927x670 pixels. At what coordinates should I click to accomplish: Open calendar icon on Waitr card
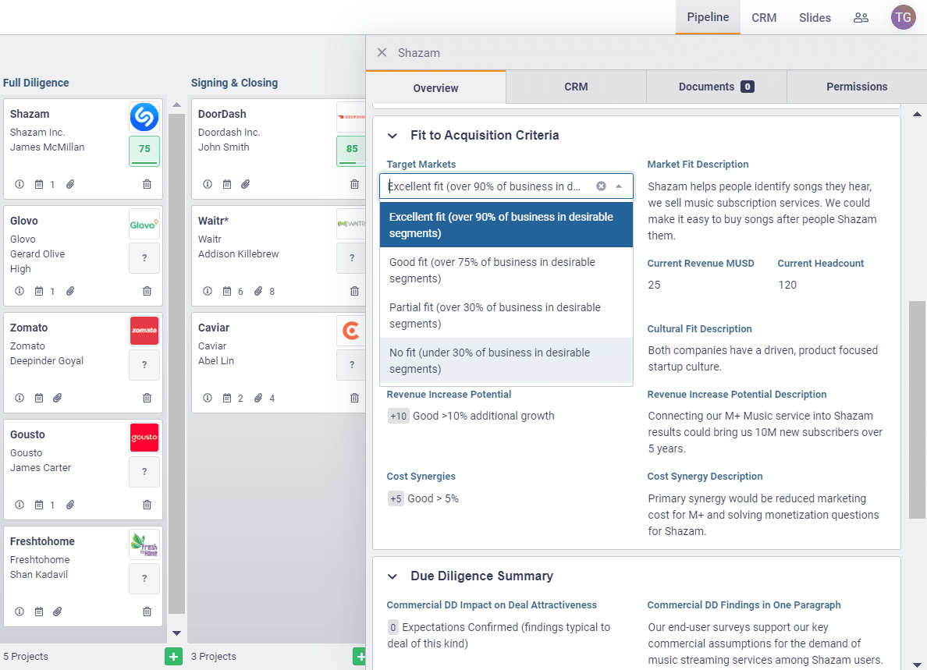point(227,291)
